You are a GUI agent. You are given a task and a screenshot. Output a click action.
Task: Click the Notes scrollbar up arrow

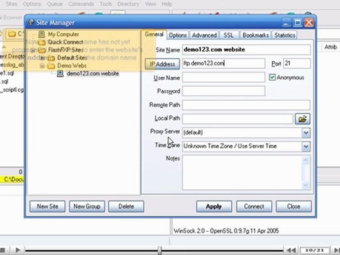click(306, 160)
